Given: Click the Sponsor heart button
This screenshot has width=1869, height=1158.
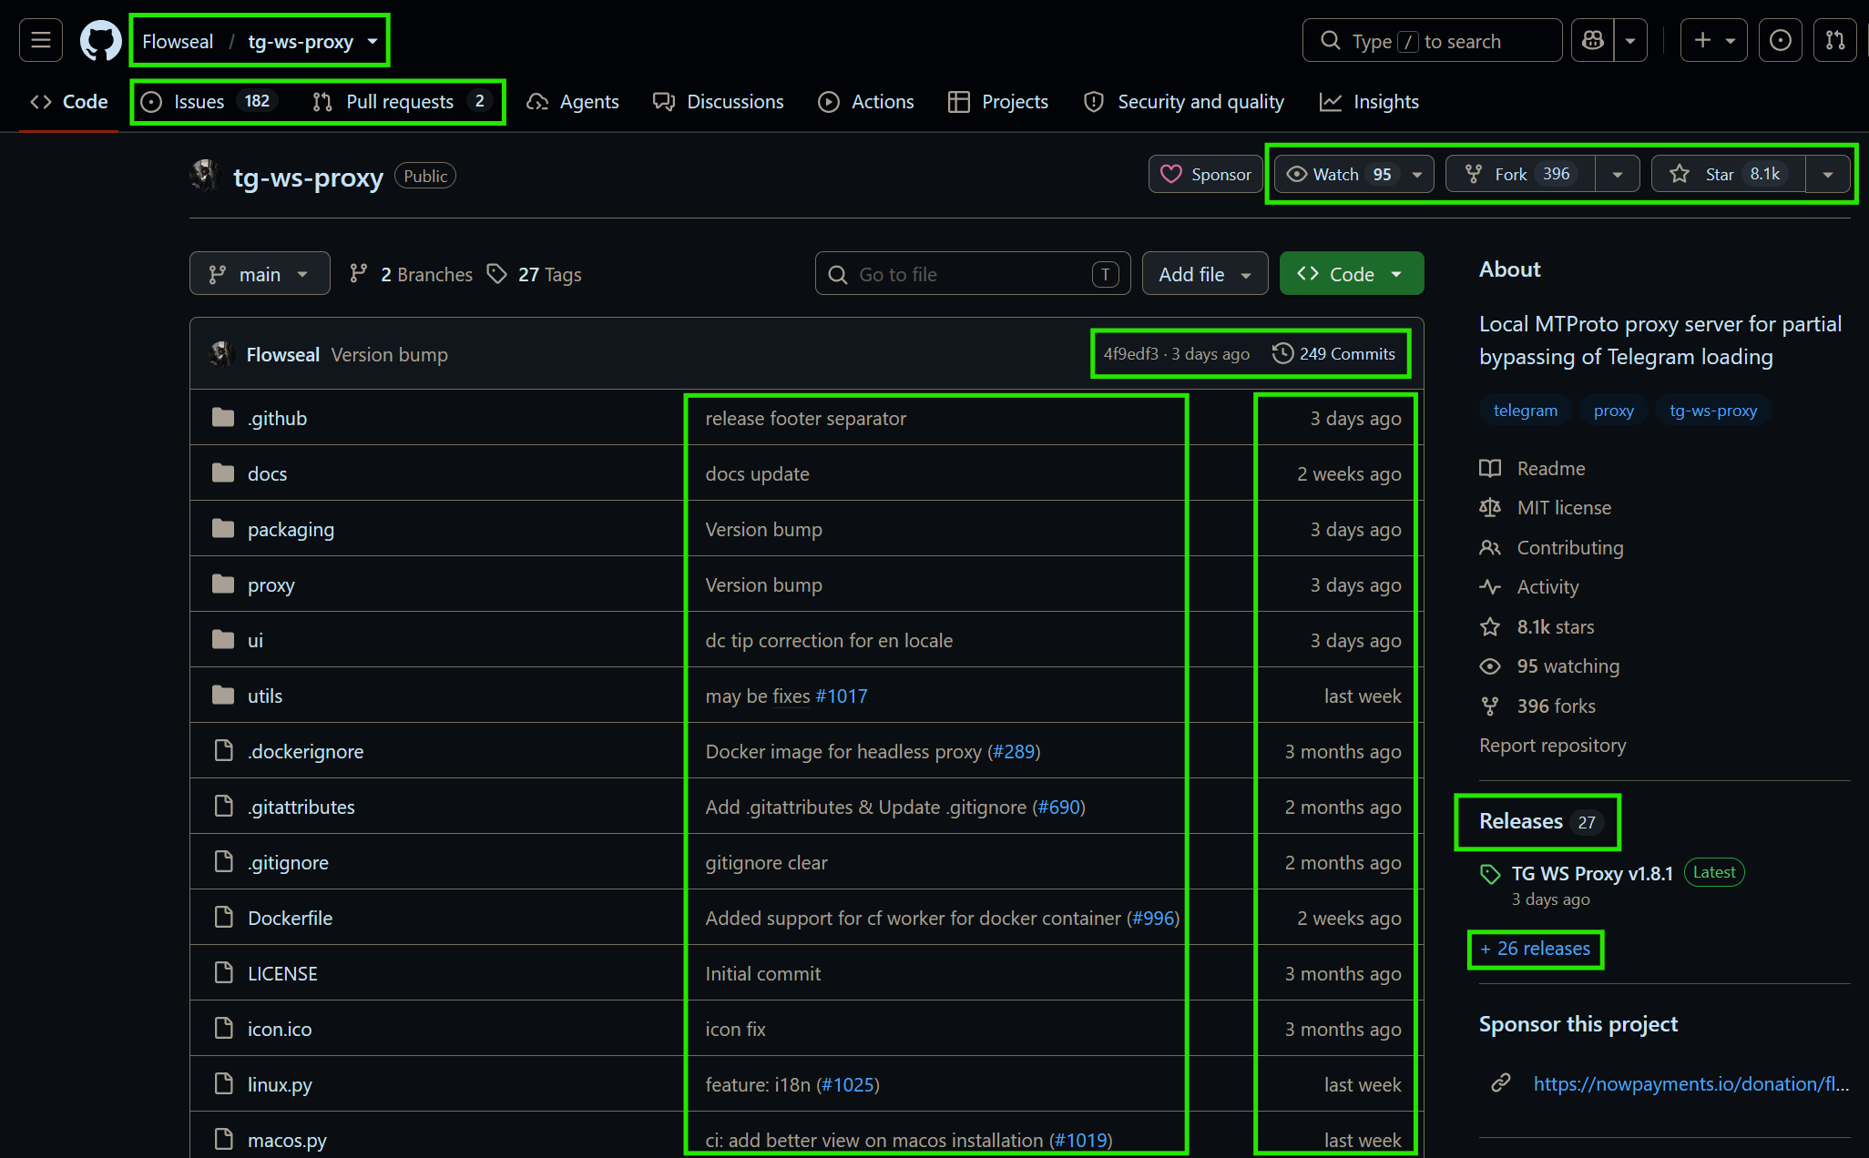Looking at the screenshot, I should click(1206, 174).
